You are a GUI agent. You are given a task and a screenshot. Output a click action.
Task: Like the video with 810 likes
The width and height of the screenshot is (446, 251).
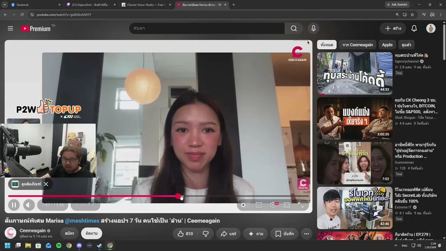click(185, 234)
